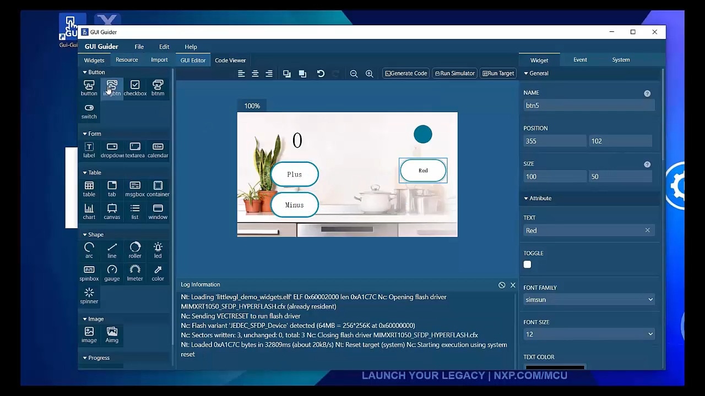Enable the TOGGLE checkbox for btn5

point(528,265)
